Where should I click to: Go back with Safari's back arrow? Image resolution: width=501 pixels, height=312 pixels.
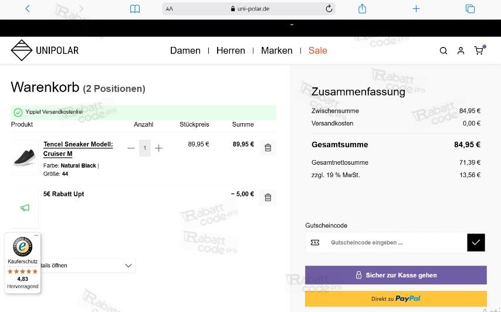[x=28, y=9]
